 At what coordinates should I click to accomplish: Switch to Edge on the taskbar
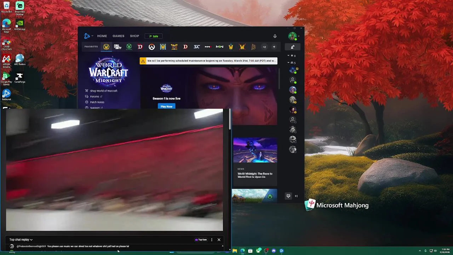coord(242,251)
